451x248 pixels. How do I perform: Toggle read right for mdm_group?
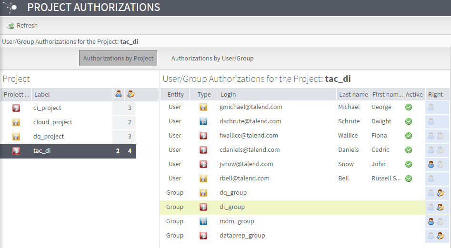pyautogui.click(x=431, y=221)
